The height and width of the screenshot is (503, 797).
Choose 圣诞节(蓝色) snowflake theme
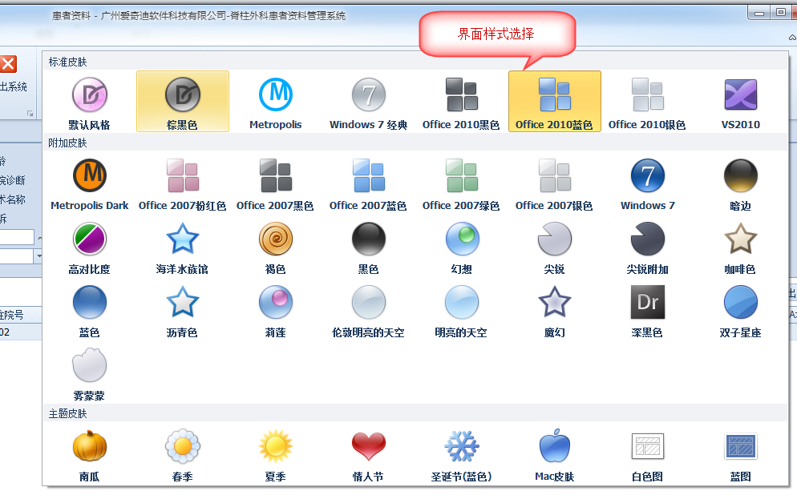pyautogui.click(x=462, y=455)
